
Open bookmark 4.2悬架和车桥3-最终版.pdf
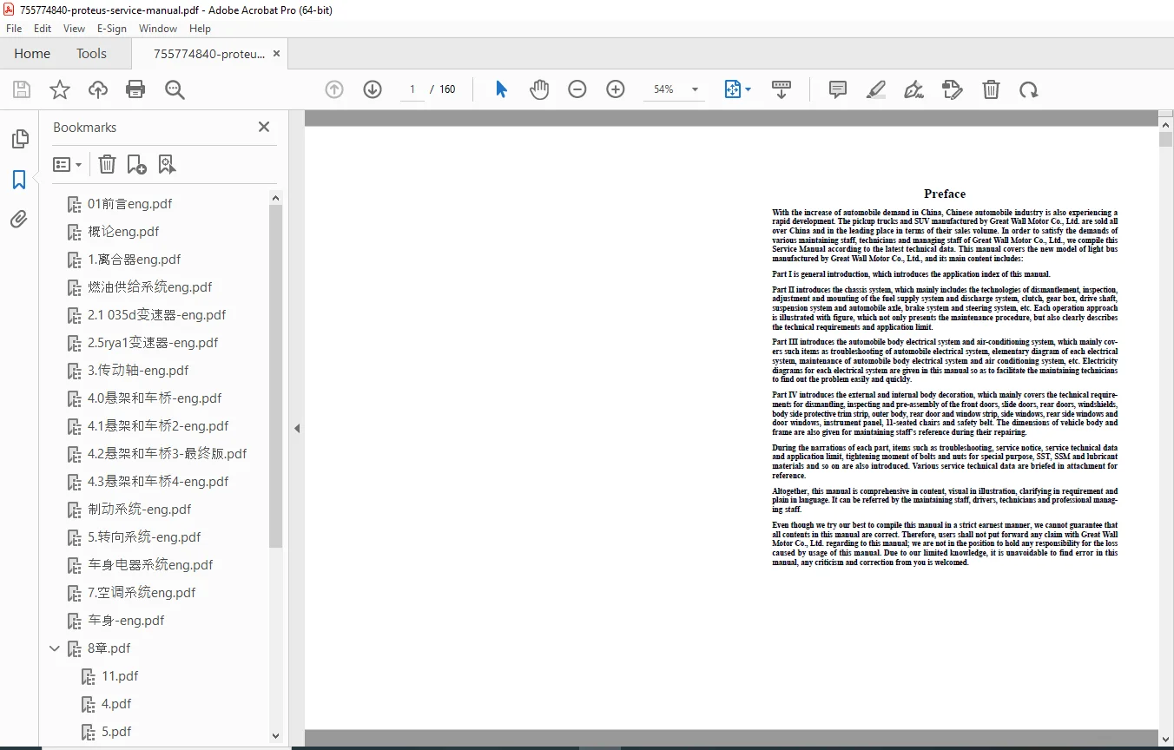pyautogui.click(x=167, y=454)
